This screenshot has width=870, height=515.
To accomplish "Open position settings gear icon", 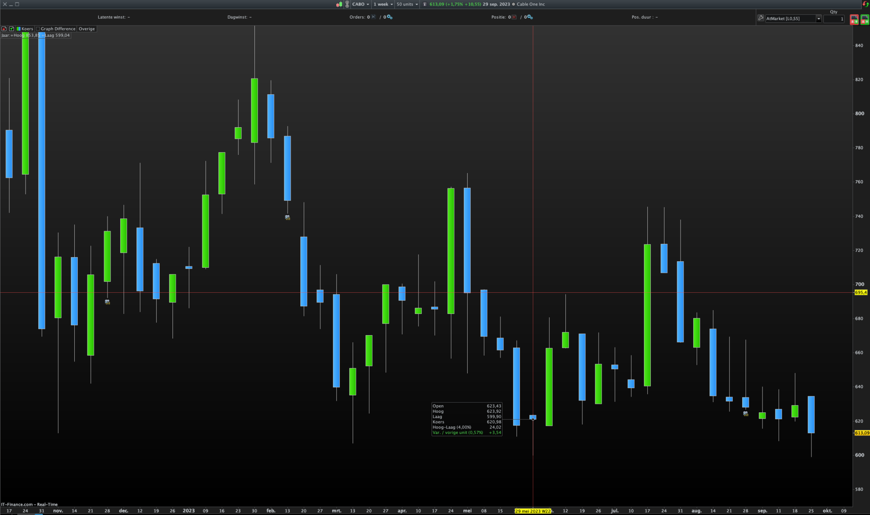I will pos(529,17).
